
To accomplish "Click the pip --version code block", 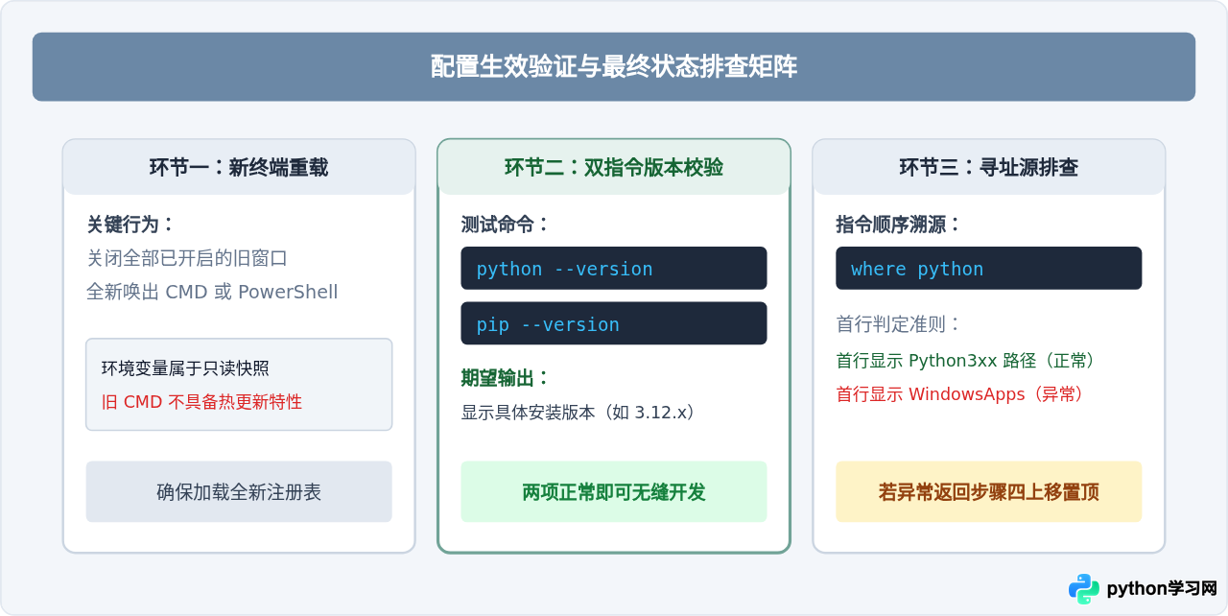I will point(614,324).
